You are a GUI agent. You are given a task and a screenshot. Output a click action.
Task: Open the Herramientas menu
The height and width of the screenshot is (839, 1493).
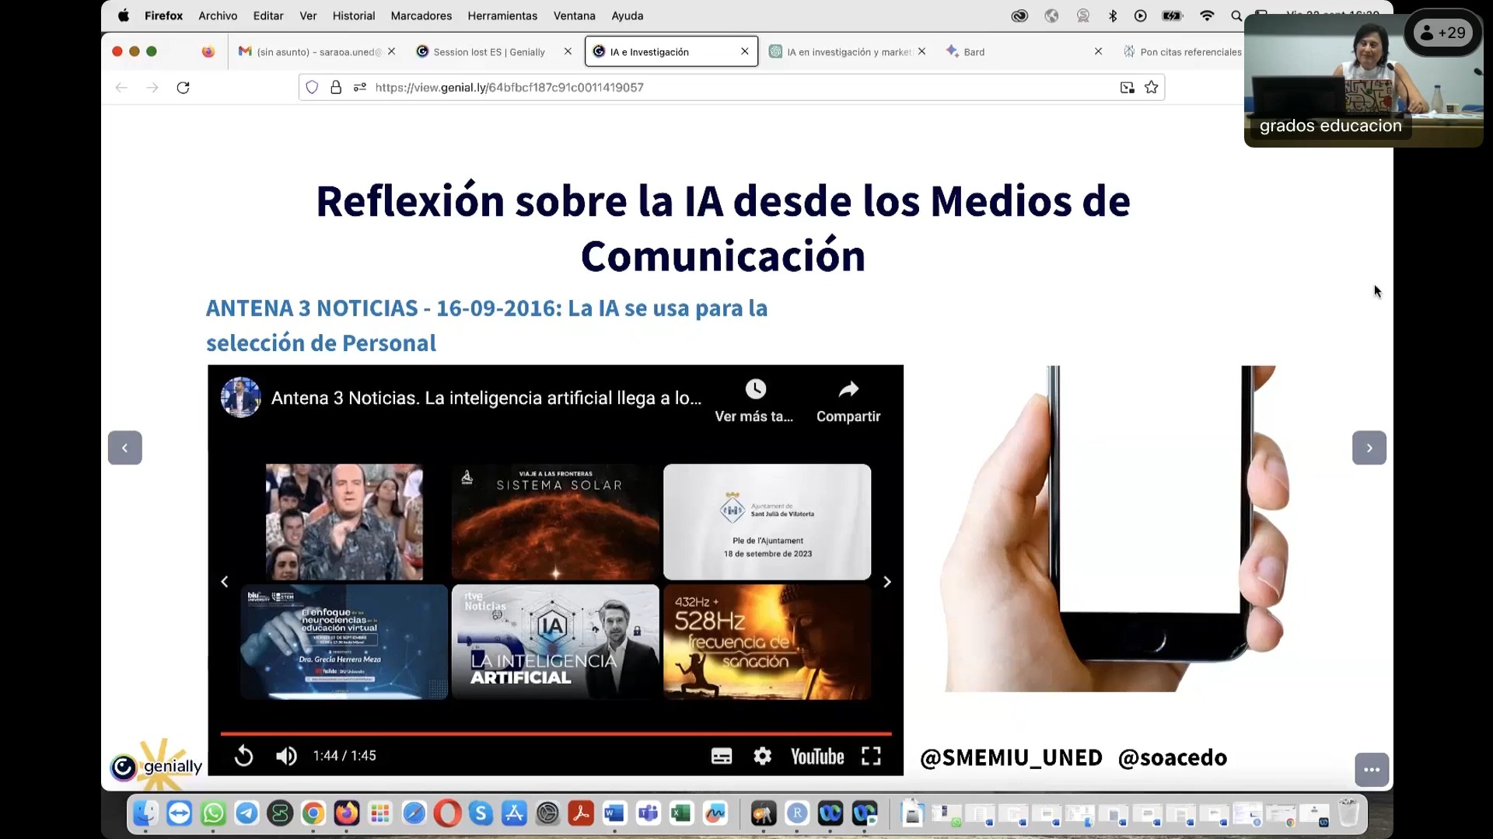pos(502,16)
